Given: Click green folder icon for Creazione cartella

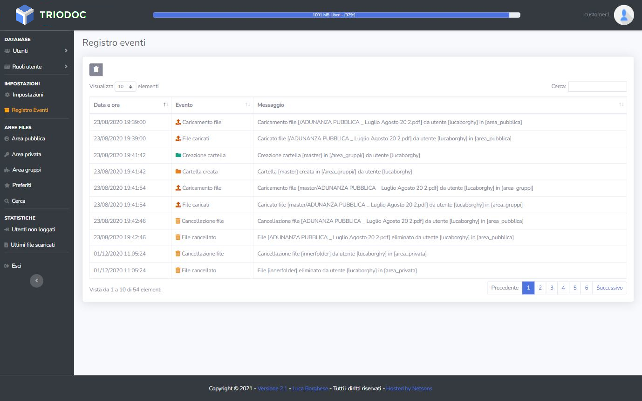Looking at the screenshot, I should (178, 155).
